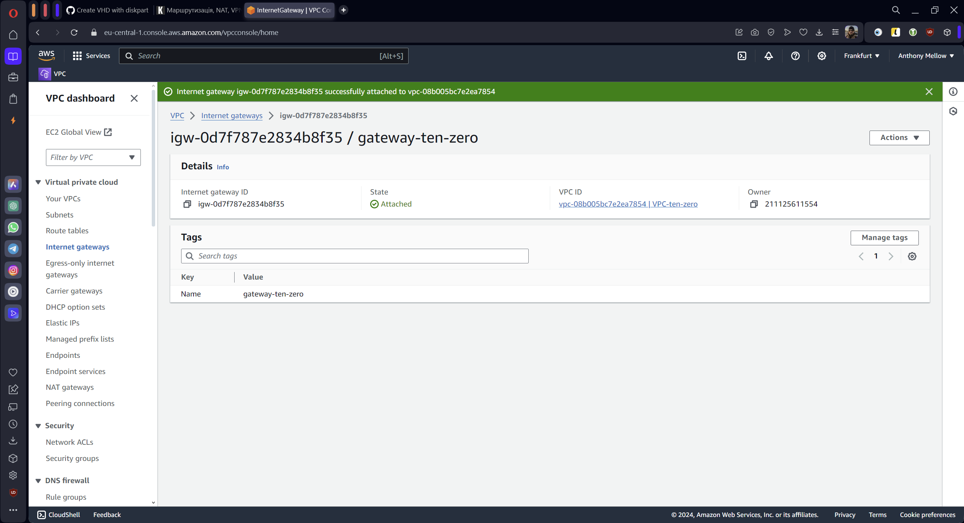Open WhatsApp in the Opera sidebar
The height and width of the screenshot is (523, 964).
coord(13,227)
